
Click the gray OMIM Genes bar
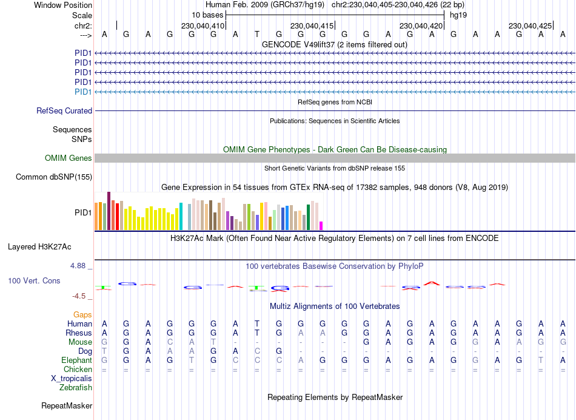coord(335,158)
